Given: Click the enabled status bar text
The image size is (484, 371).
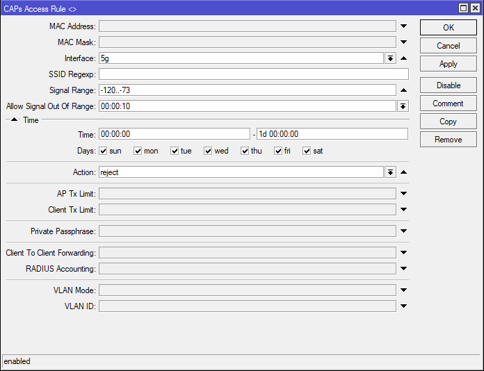Looking at the screenshot, I should [x=17, y=361].
